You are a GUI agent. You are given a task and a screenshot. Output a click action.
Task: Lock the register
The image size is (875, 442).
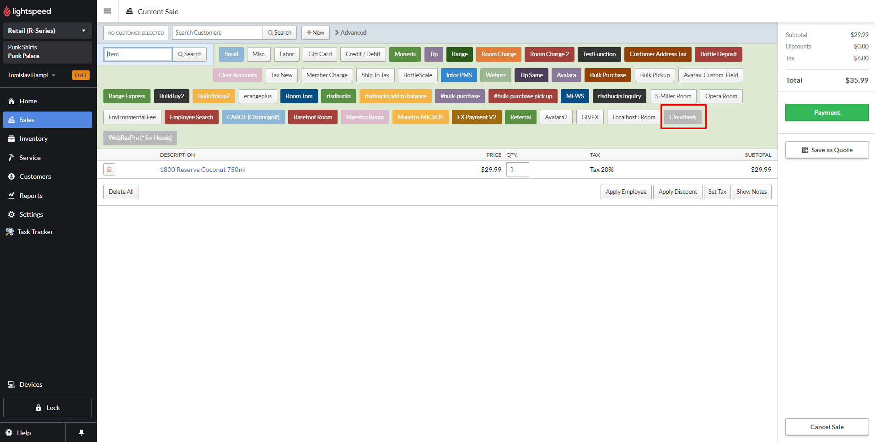[47, 407]
